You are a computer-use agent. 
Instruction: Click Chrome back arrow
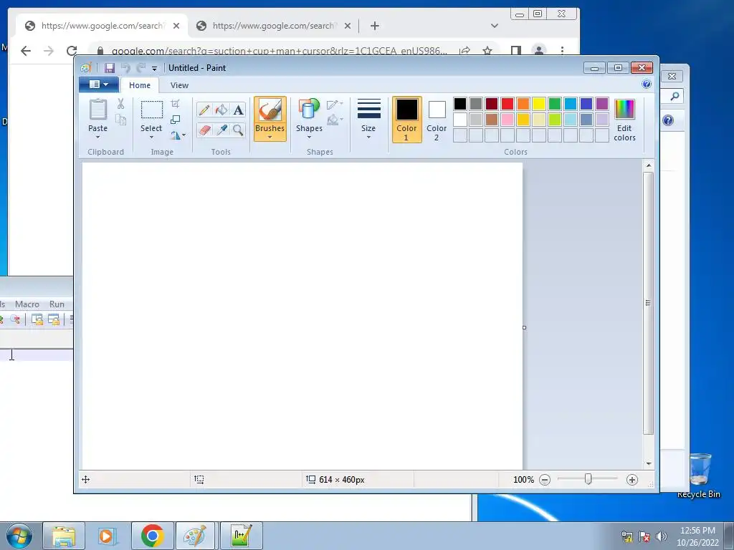(26, 51)
